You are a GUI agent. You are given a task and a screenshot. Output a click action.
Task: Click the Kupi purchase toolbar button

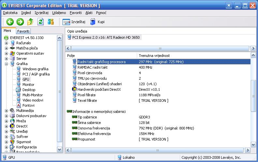coord(97,22)
